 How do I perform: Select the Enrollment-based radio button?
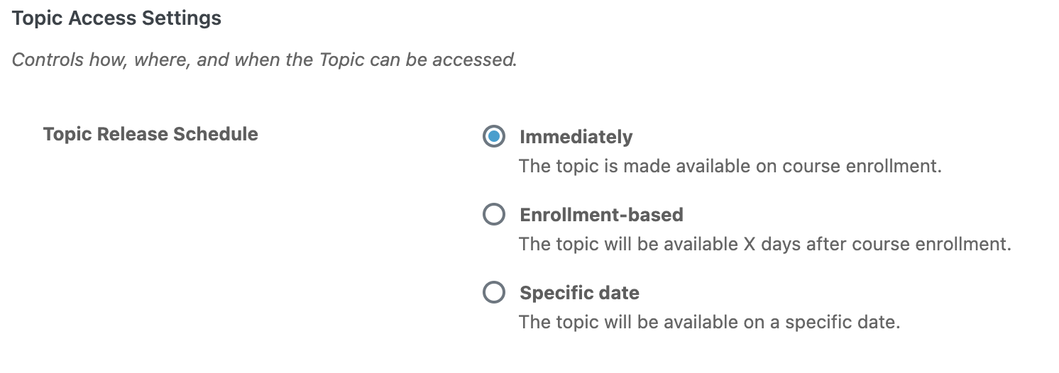(494, 214)
